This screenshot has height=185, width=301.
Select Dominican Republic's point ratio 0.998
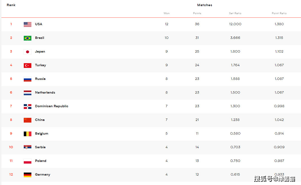pyautogui.click(x=279, y=106)
